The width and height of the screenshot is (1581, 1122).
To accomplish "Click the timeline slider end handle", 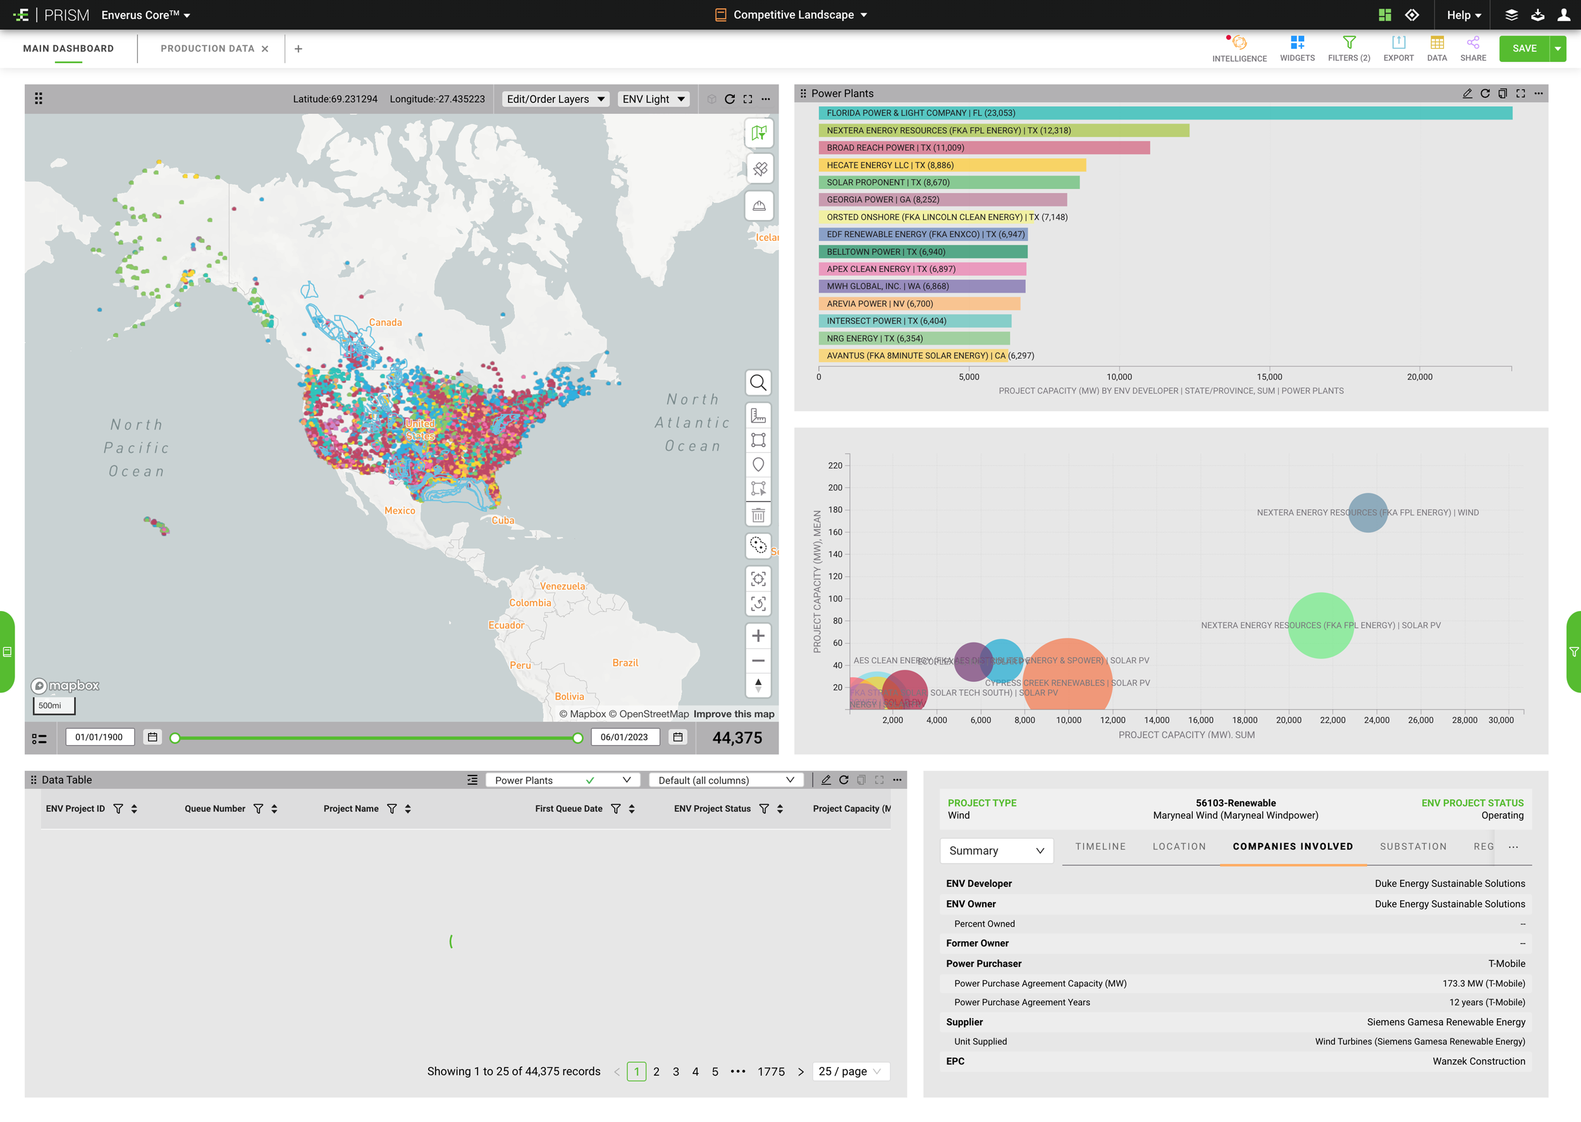I will point(577,739).
